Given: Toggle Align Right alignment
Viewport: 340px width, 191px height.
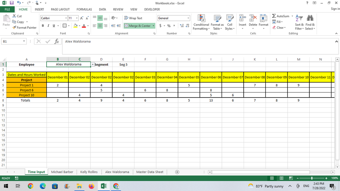Looking at the screenshot, I should (x=106, y=25).
